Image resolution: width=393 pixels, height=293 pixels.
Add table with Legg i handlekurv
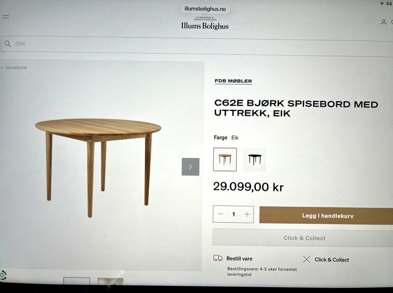(327, 216)
